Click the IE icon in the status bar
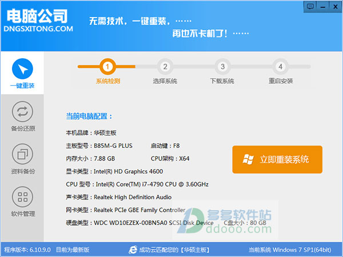This screenshot has height=257, width=343. click(133, 250)
